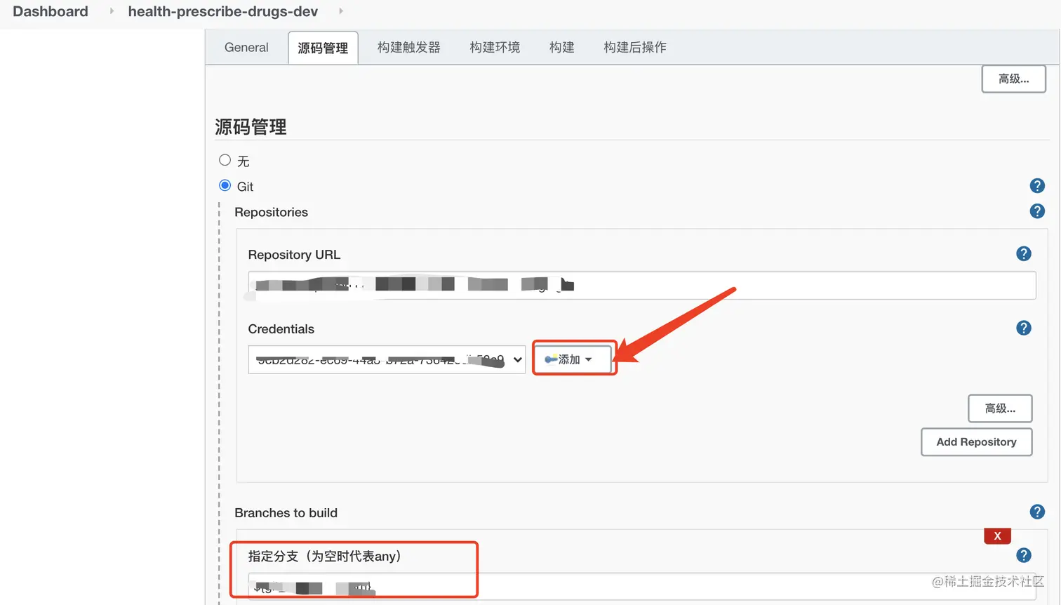
Task: Click the branch specifier help icon
Action: [x=1023, y=554]
